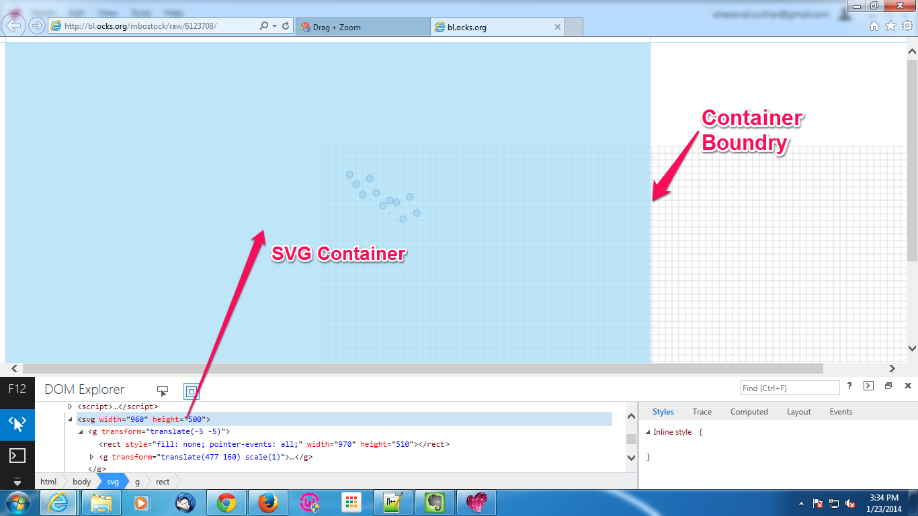Close the bl.ocks.org tab

coord(557,27)
